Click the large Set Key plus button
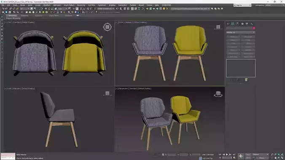Viewport: 285px width, 160px height. pos(240,156)
